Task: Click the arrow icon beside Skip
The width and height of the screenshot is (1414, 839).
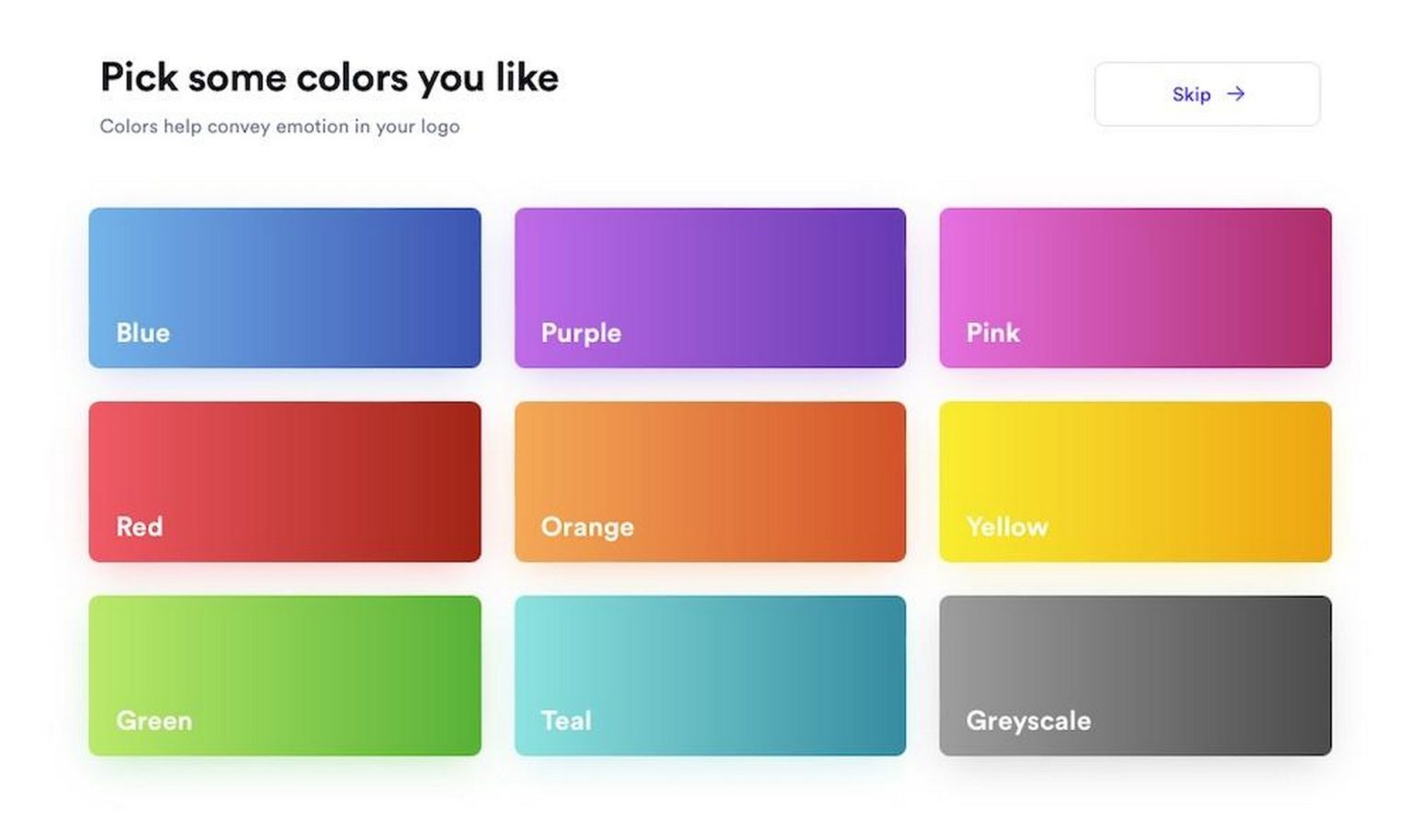Action: (1235, 94)
